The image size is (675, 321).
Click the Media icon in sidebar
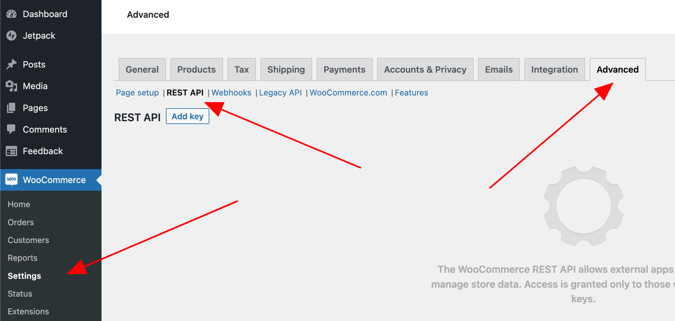click(x=11, y=86)
